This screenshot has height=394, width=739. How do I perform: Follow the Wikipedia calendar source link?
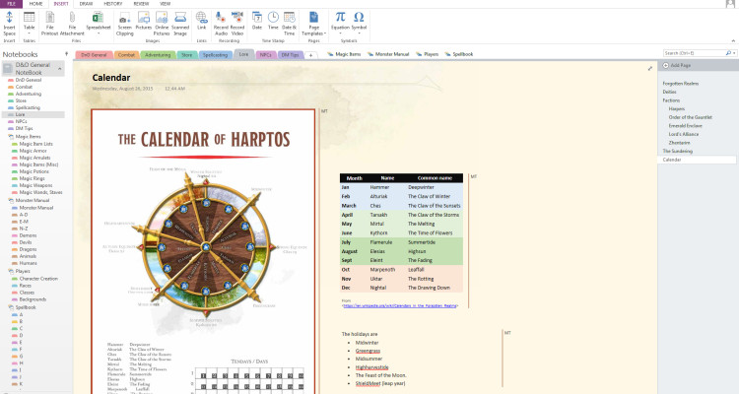(400, 306)
